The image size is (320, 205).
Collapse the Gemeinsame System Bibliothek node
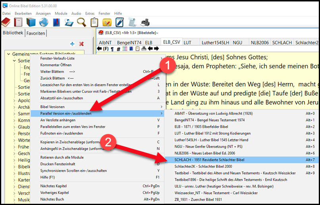(x=9, y=54)
